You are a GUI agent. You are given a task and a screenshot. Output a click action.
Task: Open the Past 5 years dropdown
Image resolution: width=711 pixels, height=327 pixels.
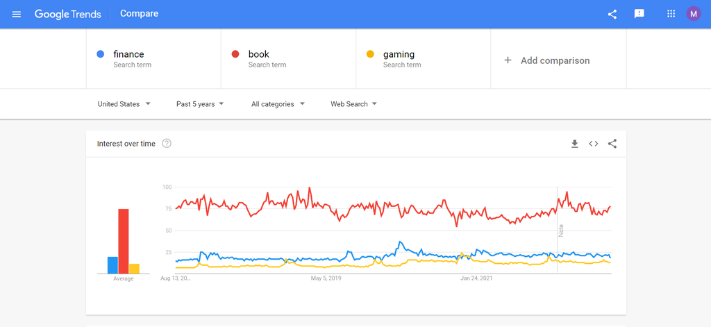200,104
